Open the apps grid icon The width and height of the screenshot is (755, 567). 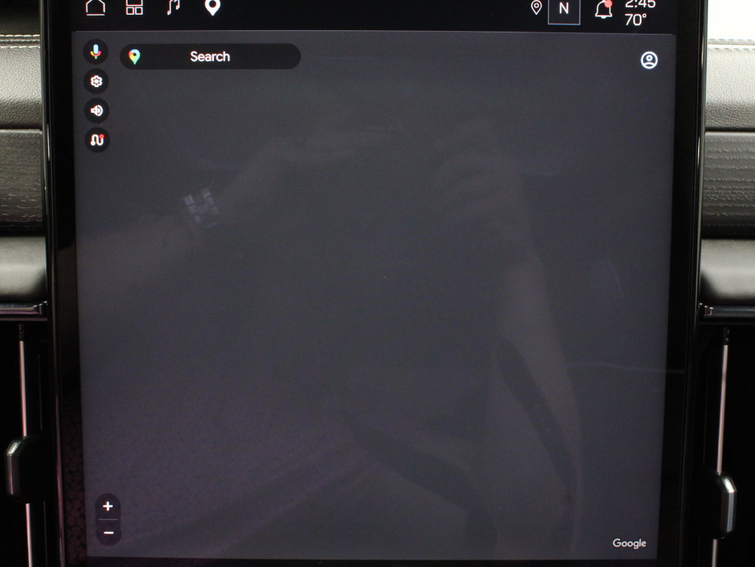134,7
